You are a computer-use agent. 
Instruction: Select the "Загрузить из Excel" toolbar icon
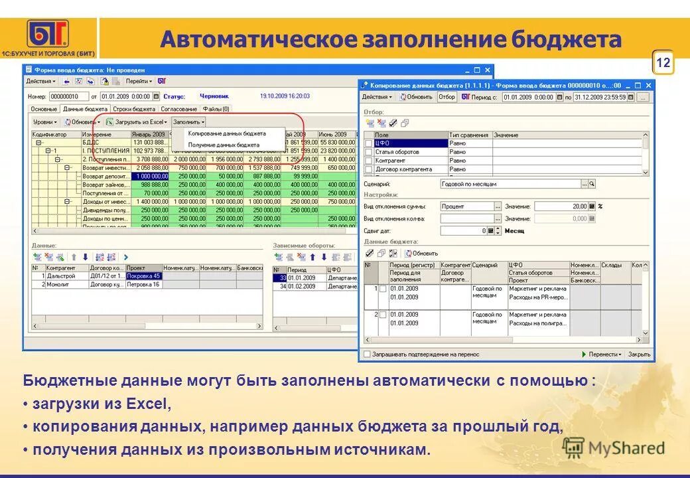coord(109,121)
